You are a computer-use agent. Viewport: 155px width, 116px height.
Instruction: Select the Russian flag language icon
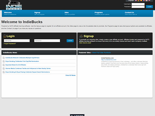149,1
